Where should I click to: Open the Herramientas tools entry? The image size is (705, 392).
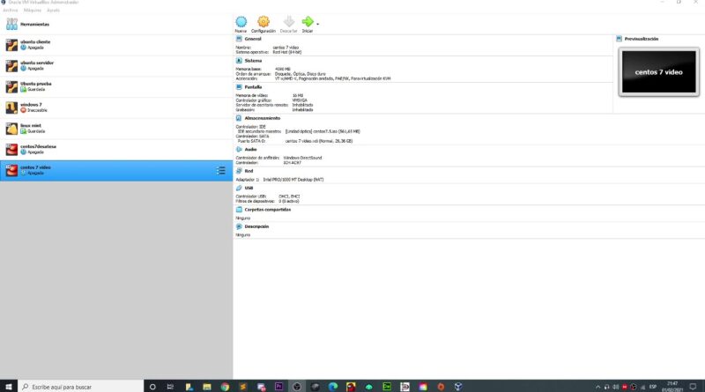116,25
